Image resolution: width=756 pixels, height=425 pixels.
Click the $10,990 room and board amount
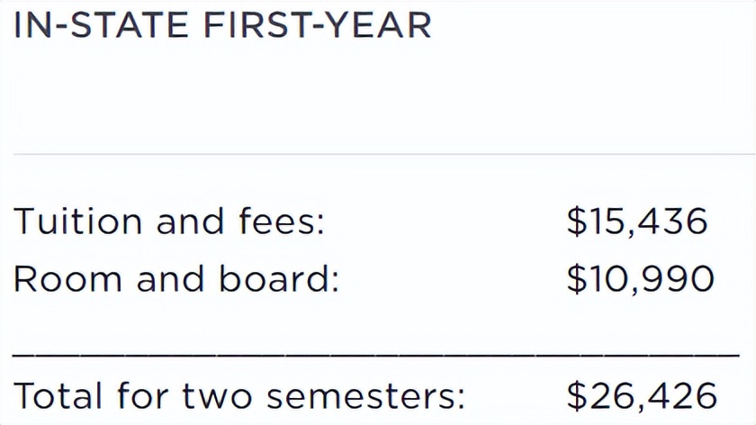coord(640,280)
